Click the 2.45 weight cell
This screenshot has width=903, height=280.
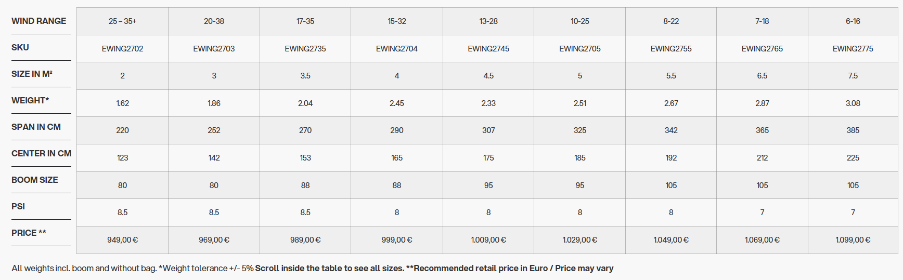click(397, 103)
